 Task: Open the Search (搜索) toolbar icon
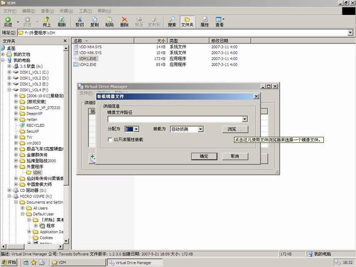(172, 21)
